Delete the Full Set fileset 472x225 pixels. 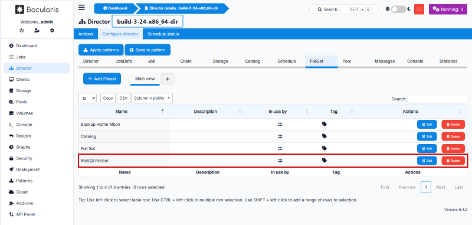click(x=453, y=148)
